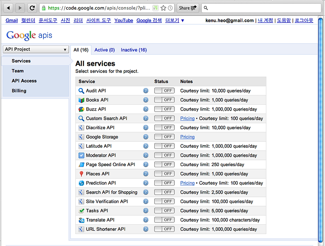This screenshot has height=246, width=325.
Task: Open help icon for Buzz API
Action: point(146,109)
